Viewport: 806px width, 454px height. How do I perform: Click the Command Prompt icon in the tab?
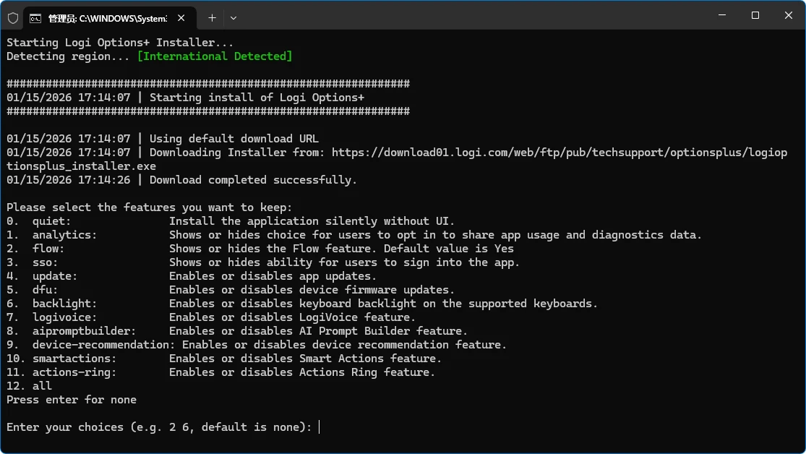35,17
